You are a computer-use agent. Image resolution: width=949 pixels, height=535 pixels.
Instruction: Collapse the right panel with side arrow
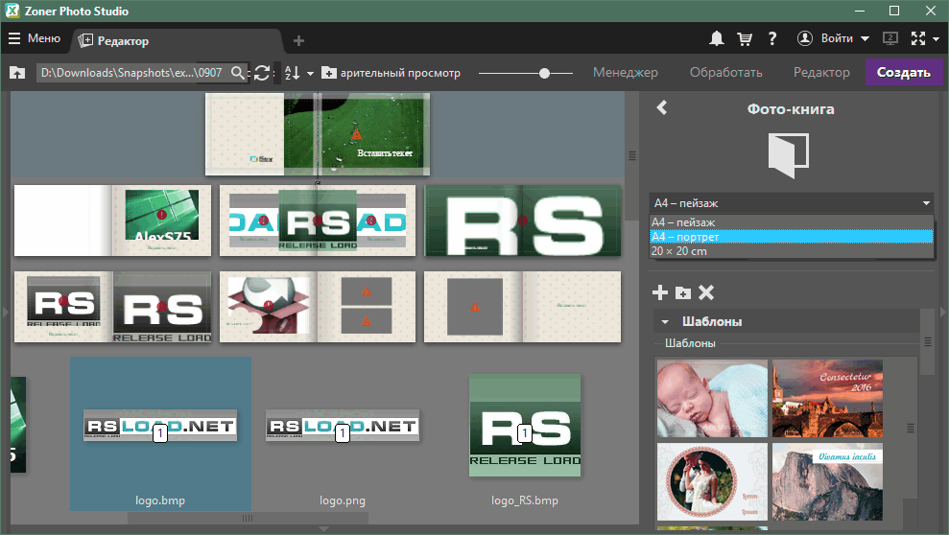click(943, 312)
